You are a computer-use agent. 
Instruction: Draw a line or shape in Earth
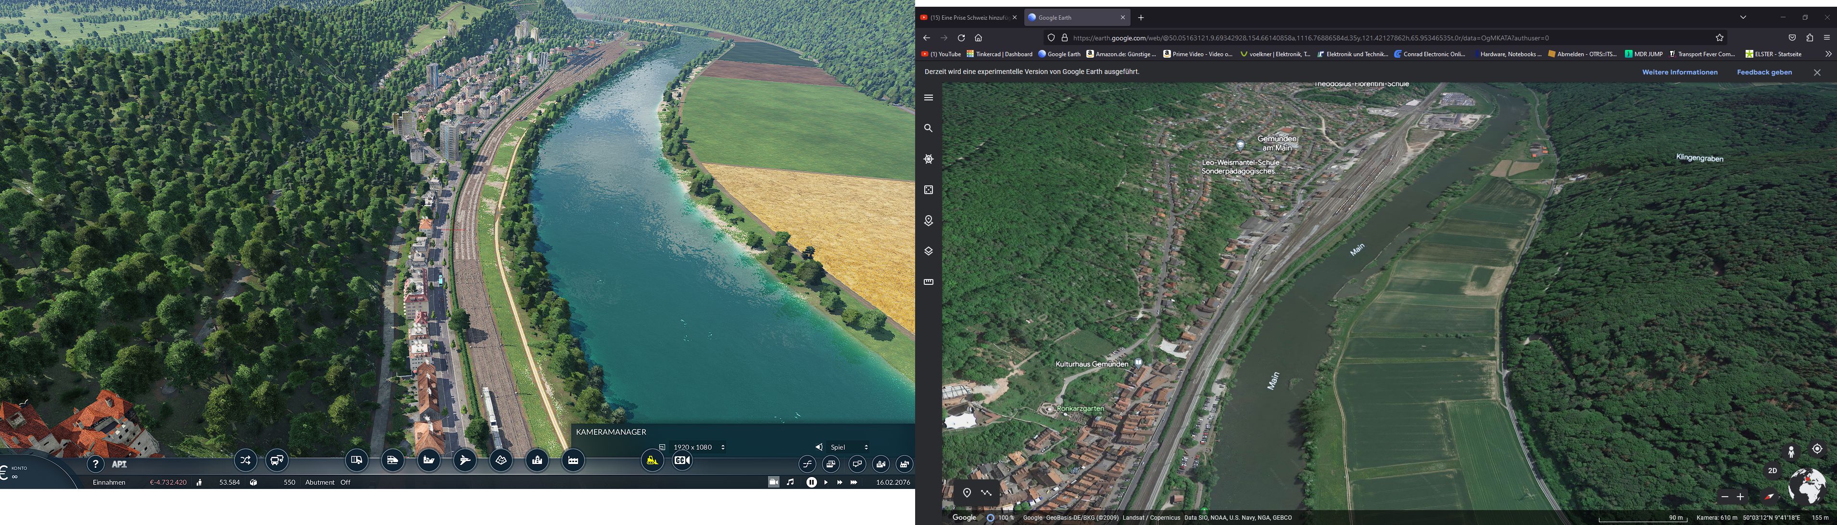(x=986, y=493)
